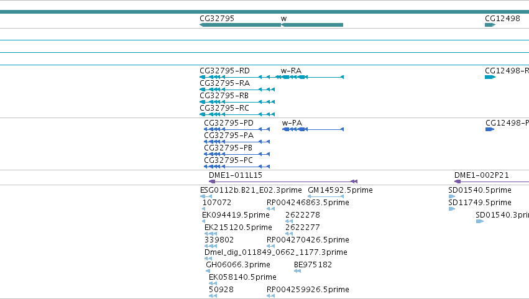Select the 2622278 feature label
The width and height of the screenshot is (529, 299).
pos(303,215)
